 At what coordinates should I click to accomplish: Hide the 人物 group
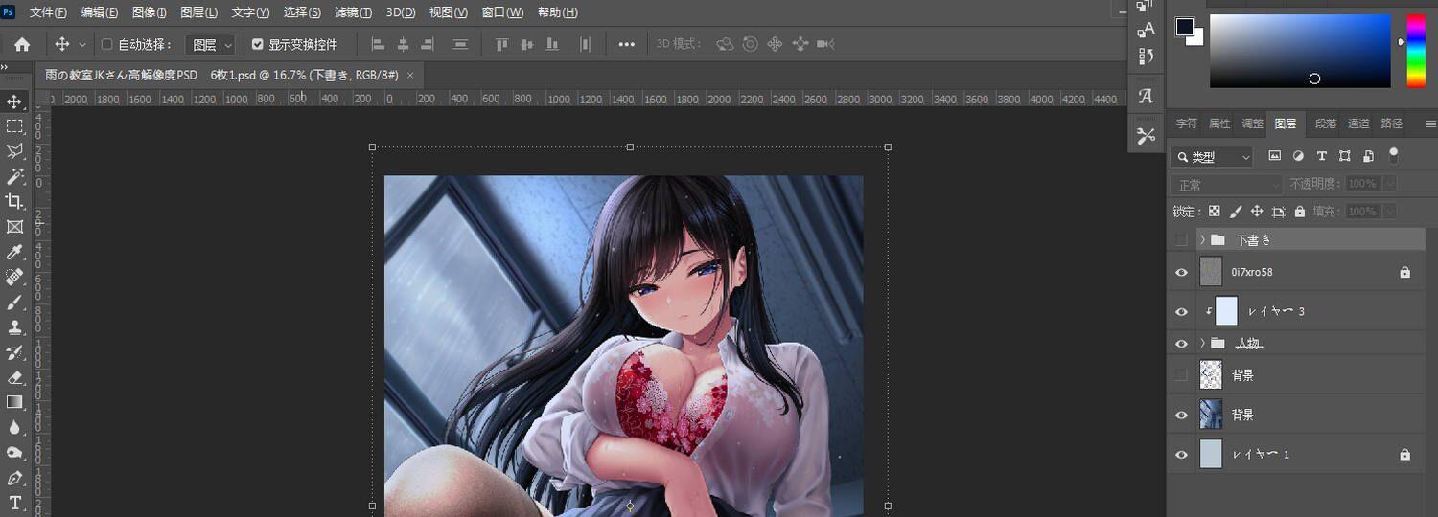1181,343
